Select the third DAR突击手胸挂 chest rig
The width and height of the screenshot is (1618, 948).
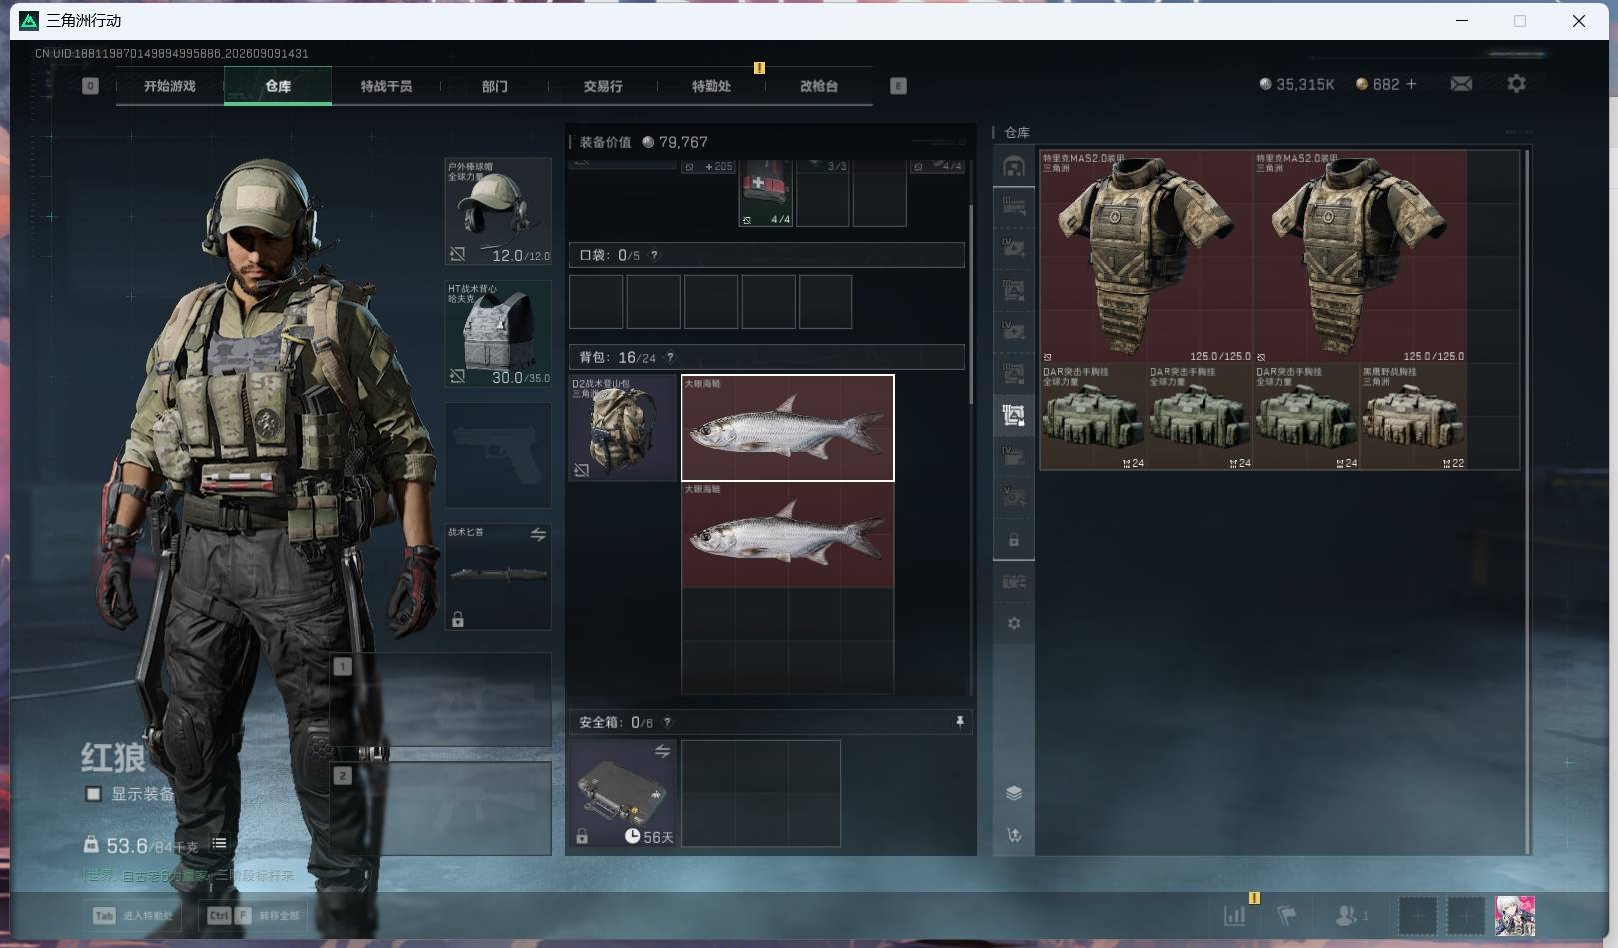point(1306,417)
